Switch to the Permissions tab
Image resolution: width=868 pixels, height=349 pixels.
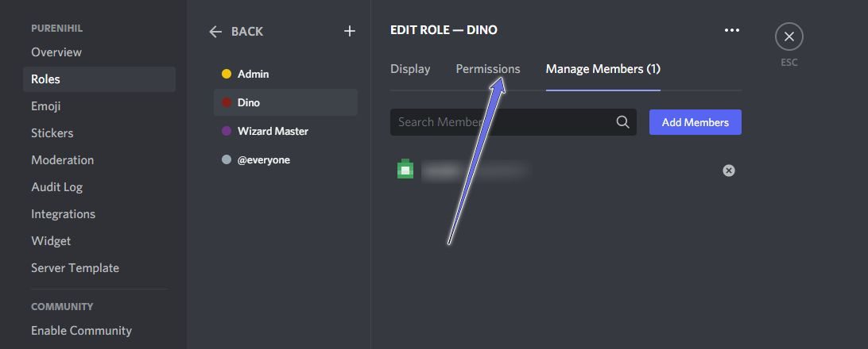click(487, 69)
